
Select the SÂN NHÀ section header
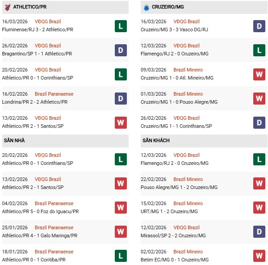[x=14, y=140]
